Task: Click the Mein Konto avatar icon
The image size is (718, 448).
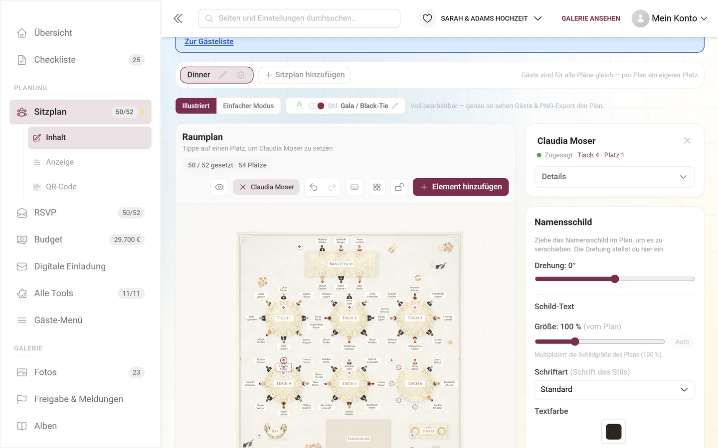Action: pos(640,18)
